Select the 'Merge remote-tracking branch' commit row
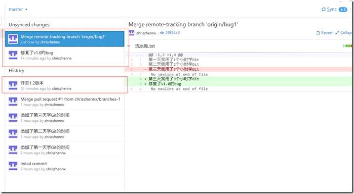Image resolution: width=354 pixels, height=194 pixels. [x=64, y=39]
